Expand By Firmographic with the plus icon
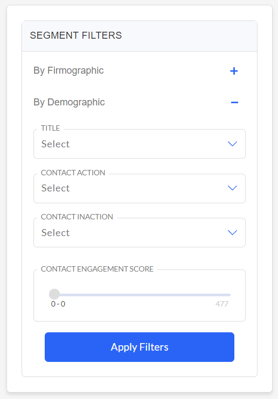This screenshot has width=278, height=399. [x=234, y=71]
